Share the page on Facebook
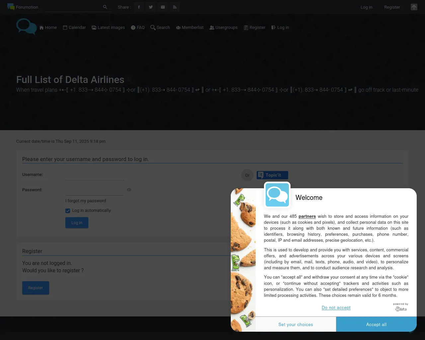 pos(139,7)
